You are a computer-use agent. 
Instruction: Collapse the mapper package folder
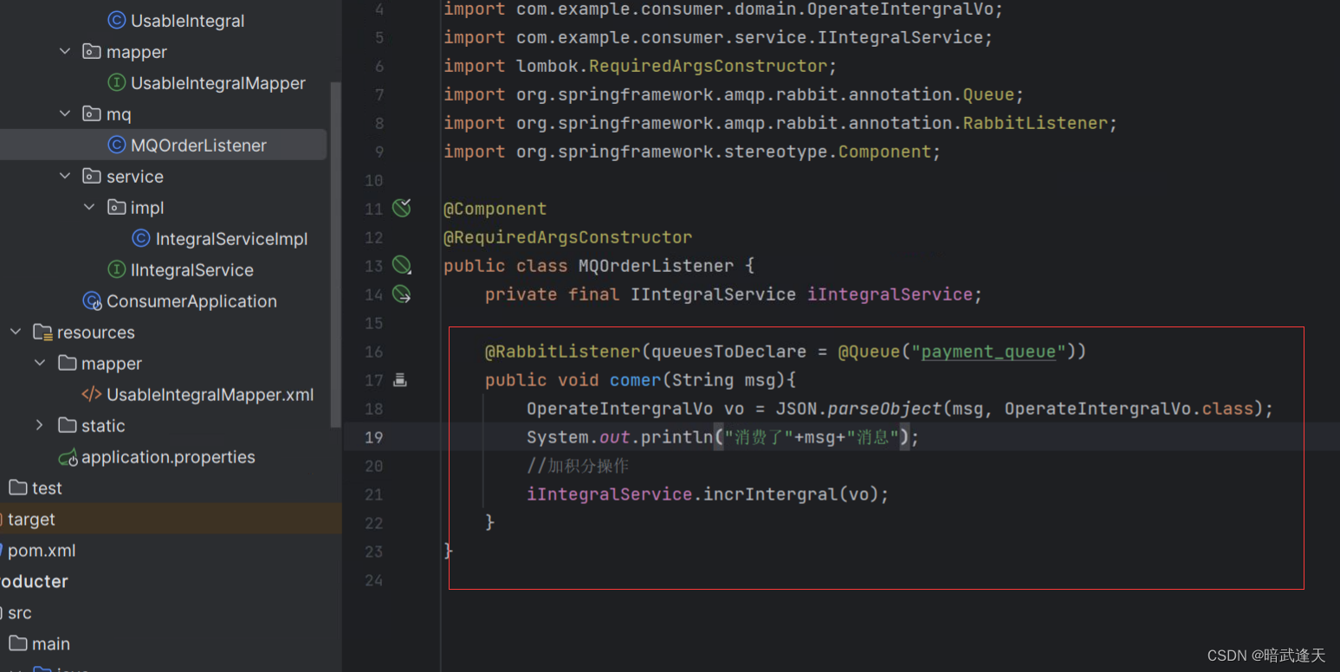pos(65,52)
